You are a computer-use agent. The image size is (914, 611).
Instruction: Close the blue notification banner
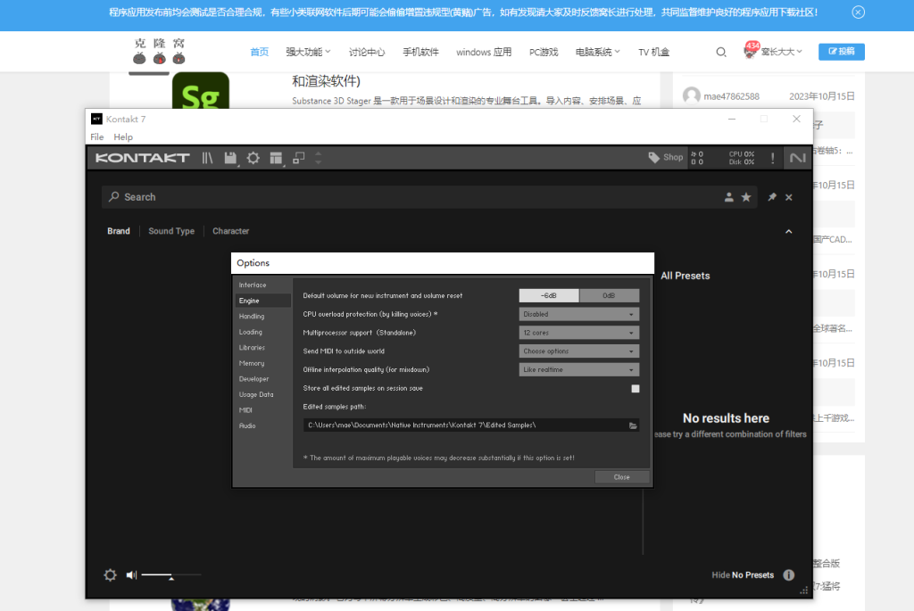click(x=858, y=12)
